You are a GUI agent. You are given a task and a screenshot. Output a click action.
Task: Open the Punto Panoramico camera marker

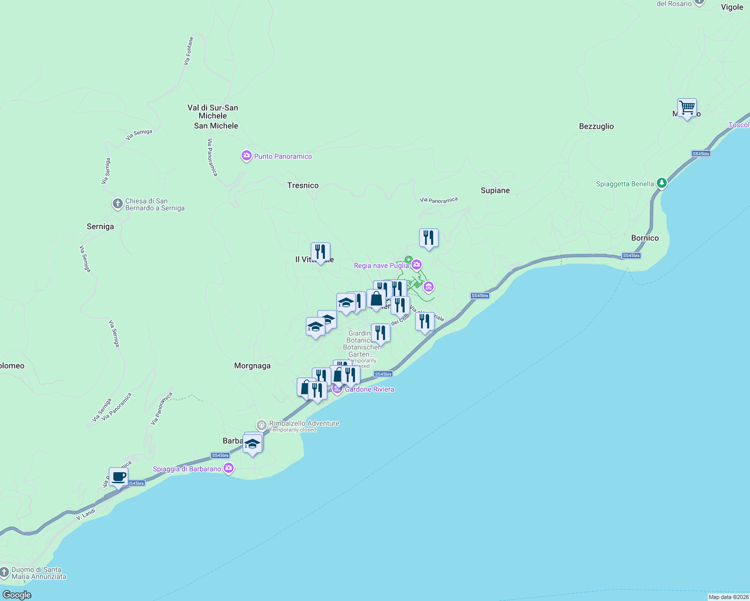(247, 156)
